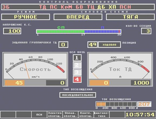Click the ТЦ equipment status indicator
Viewport: 156px width, 119px height.
click(x=91, y=7)
